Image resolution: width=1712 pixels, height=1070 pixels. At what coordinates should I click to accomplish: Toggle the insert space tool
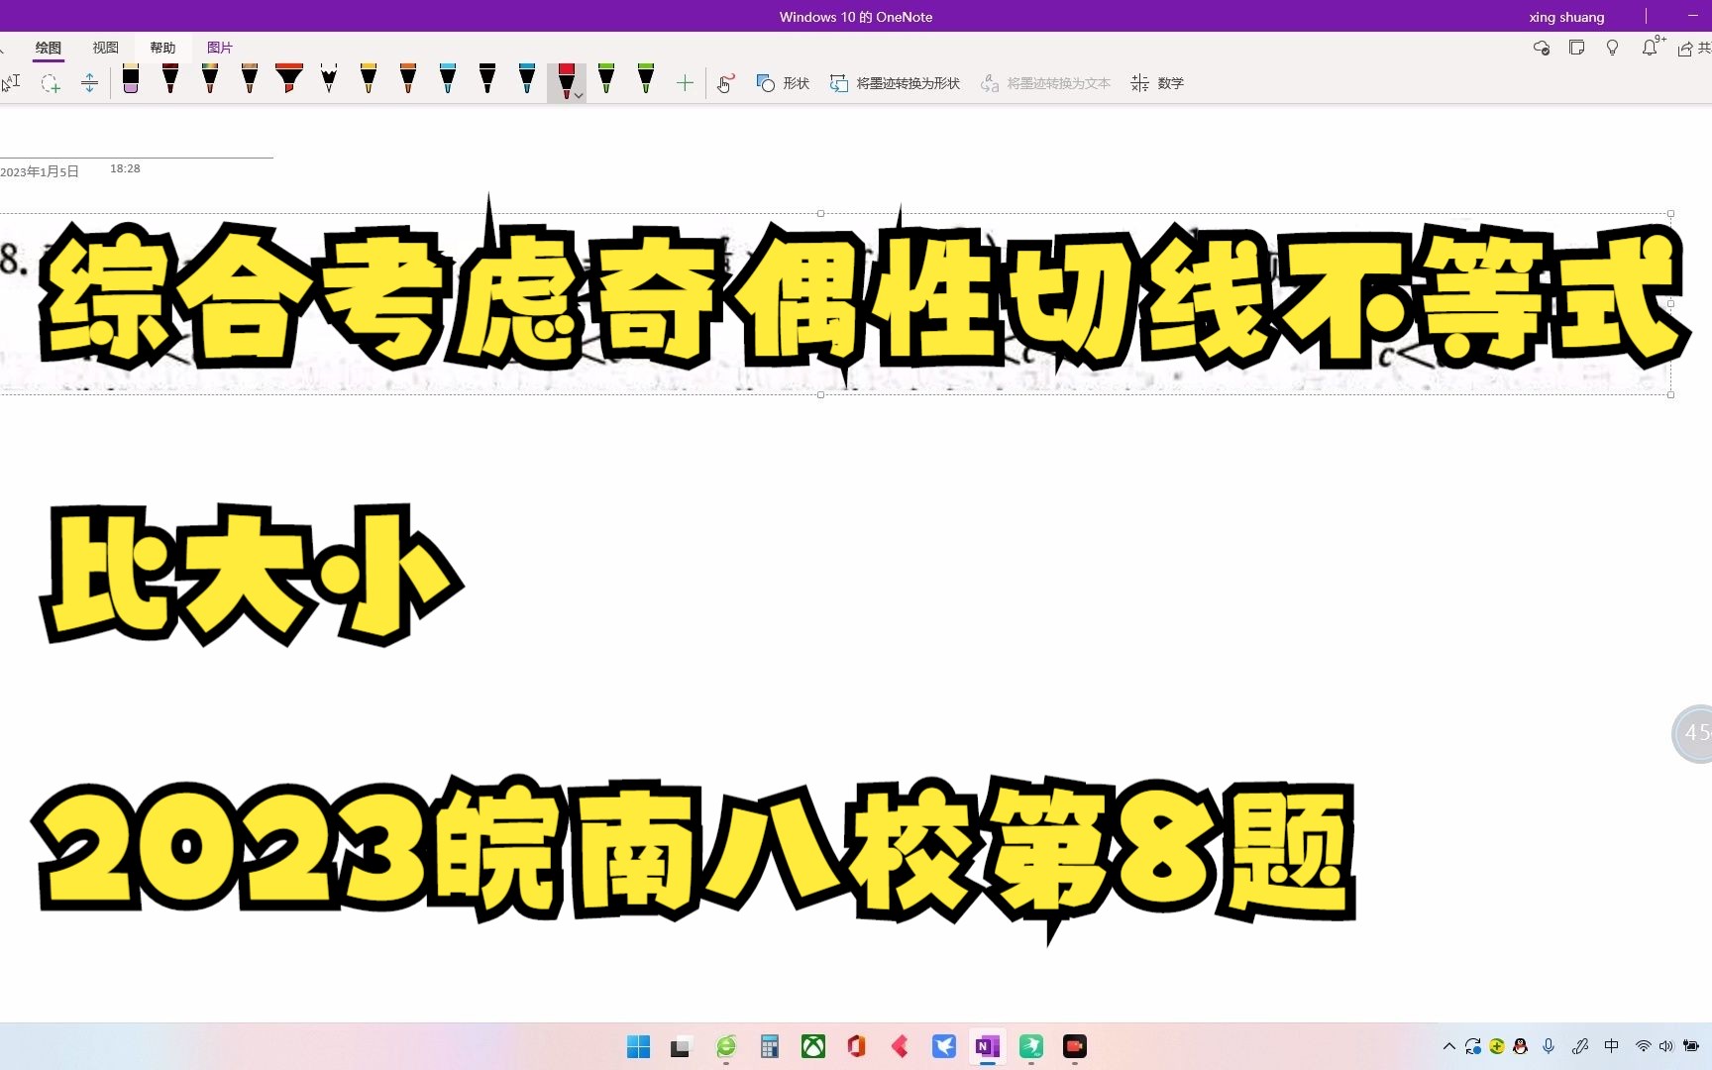click(x=89, y=83)
